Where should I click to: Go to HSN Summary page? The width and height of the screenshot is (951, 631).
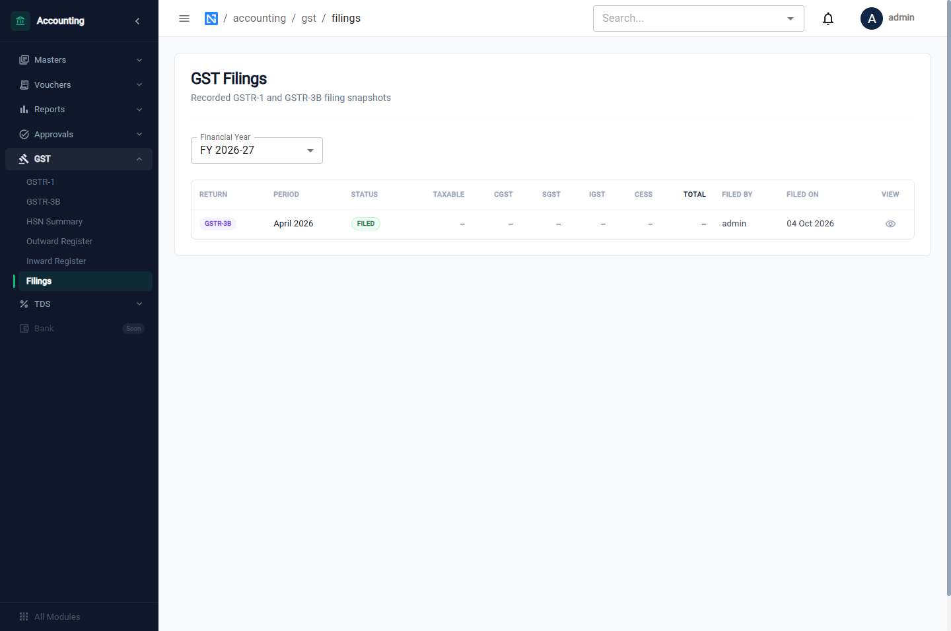click(54, 222)
